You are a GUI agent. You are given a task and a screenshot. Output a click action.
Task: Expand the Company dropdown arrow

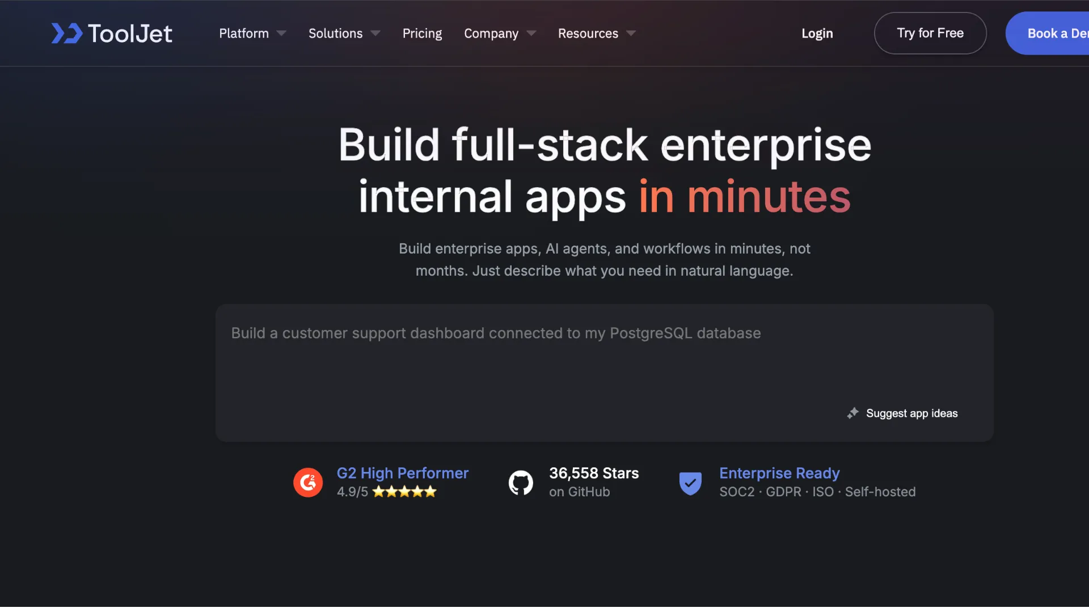click(531, 33)
